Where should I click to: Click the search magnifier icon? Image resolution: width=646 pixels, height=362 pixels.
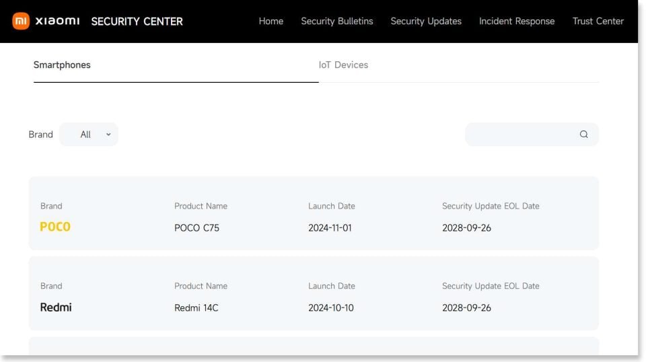point(583,135)
